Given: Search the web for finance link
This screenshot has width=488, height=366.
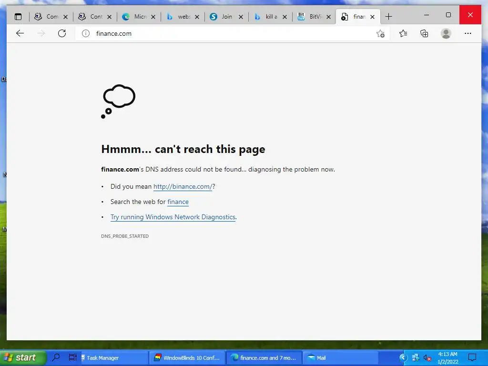Looking at the screenshot, I should click(178, 202).
